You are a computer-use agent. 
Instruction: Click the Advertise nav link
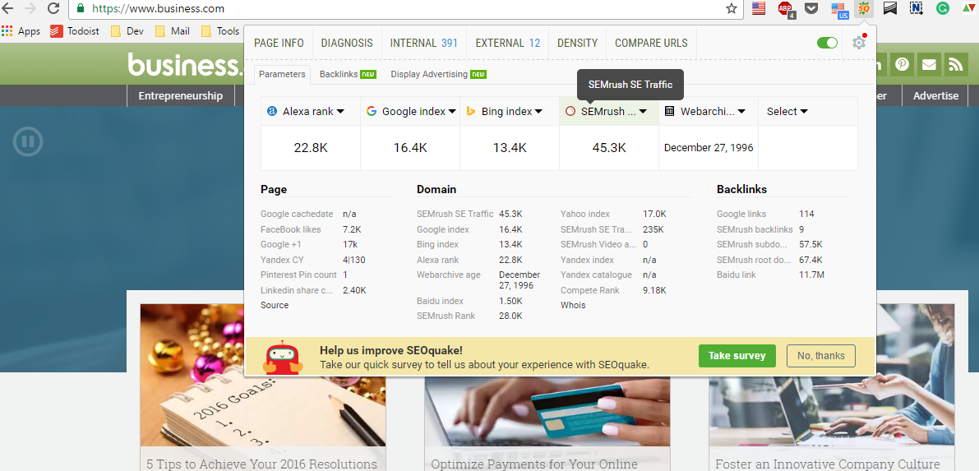click(935, 95)
